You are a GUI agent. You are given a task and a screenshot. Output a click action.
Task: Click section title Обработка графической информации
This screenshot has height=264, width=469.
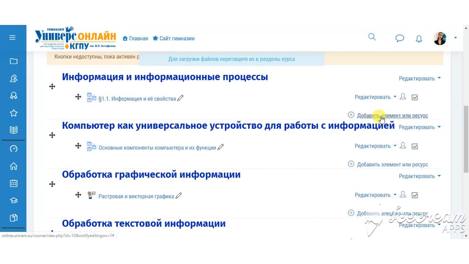(151, 175)
